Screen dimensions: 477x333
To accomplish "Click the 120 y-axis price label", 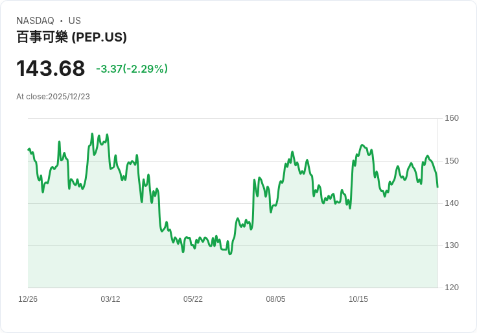I will point(452,287).
